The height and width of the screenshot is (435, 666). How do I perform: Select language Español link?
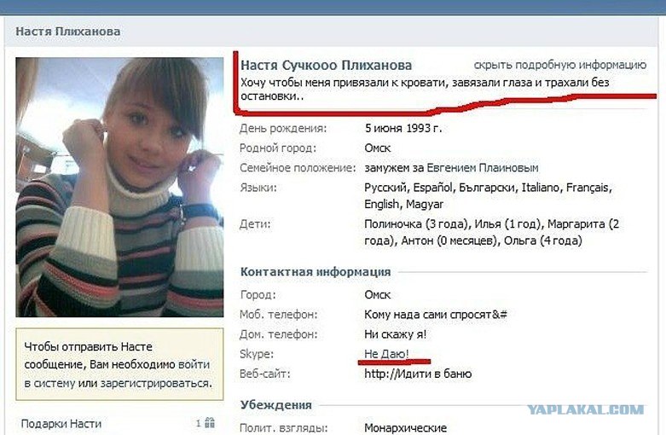432,188
